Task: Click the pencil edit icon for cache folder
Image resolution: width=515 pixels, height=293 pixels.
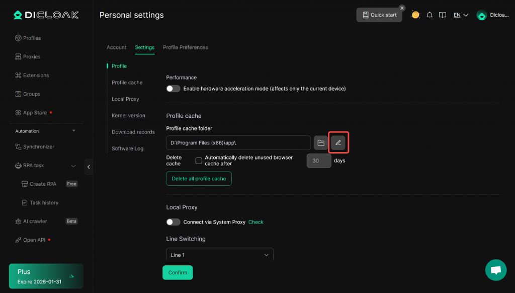Action: pos(338,143)
